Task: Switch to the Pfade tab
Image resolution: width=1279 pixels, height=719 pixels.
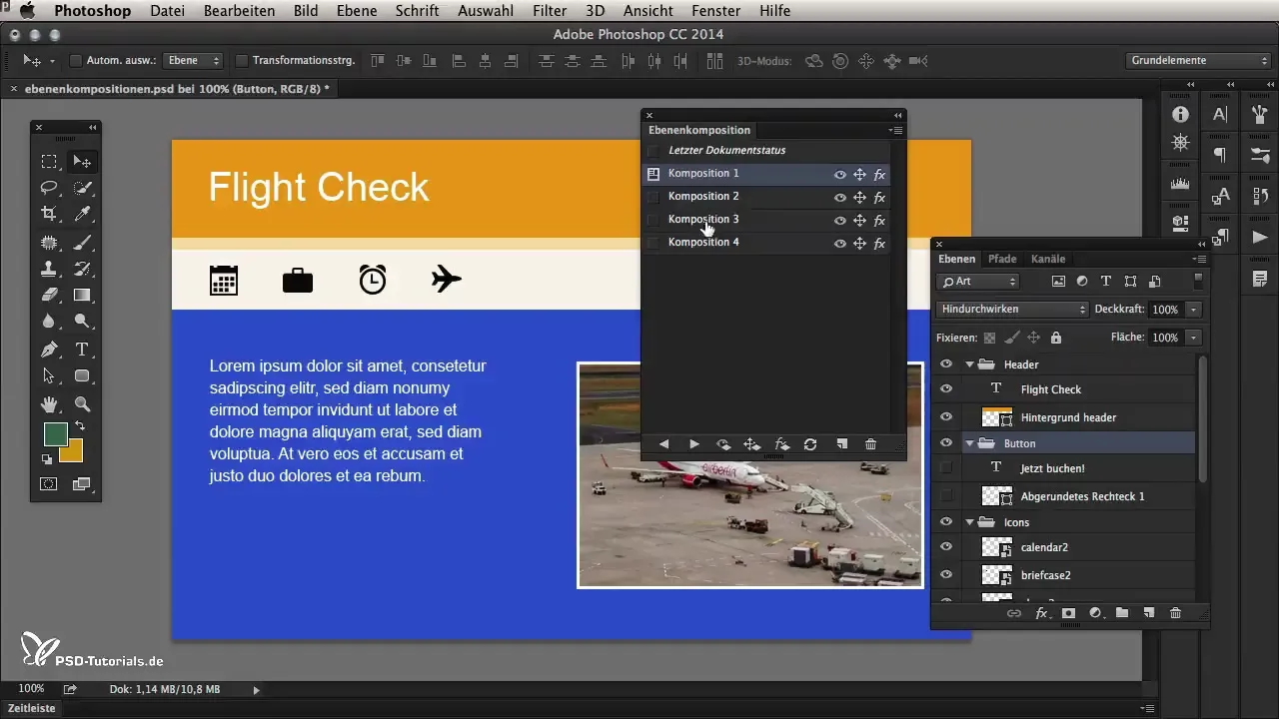Action: [1002, 259]
